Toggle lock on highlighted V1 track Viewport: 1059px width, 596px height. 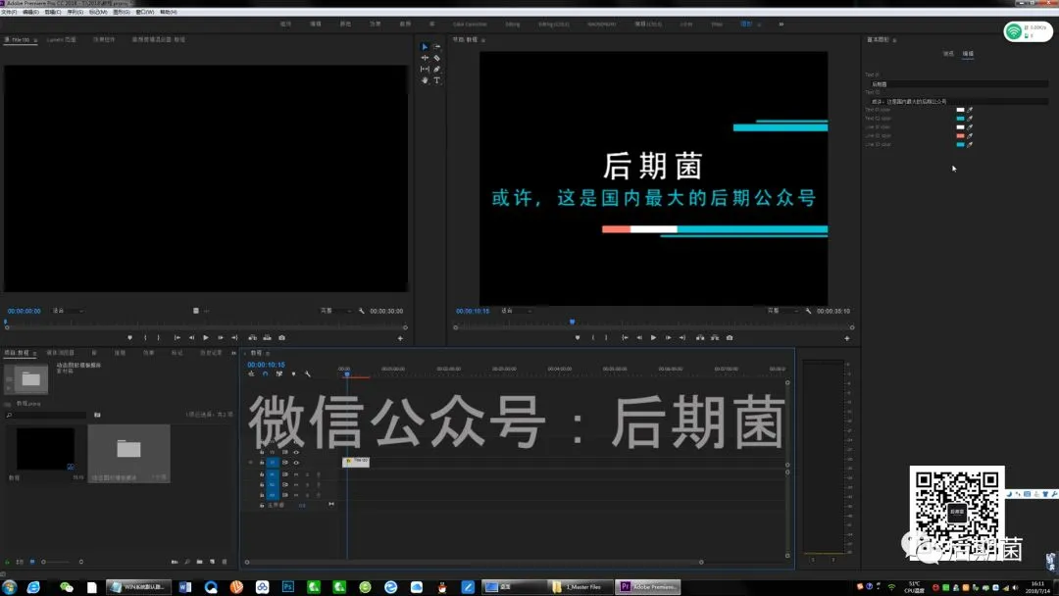(x=262, y=463)
